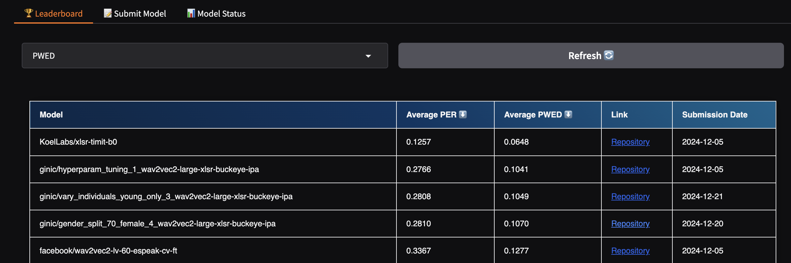Click the down-arrow icon next to Average PWED
791x263 pixels.
coord(568,114)
